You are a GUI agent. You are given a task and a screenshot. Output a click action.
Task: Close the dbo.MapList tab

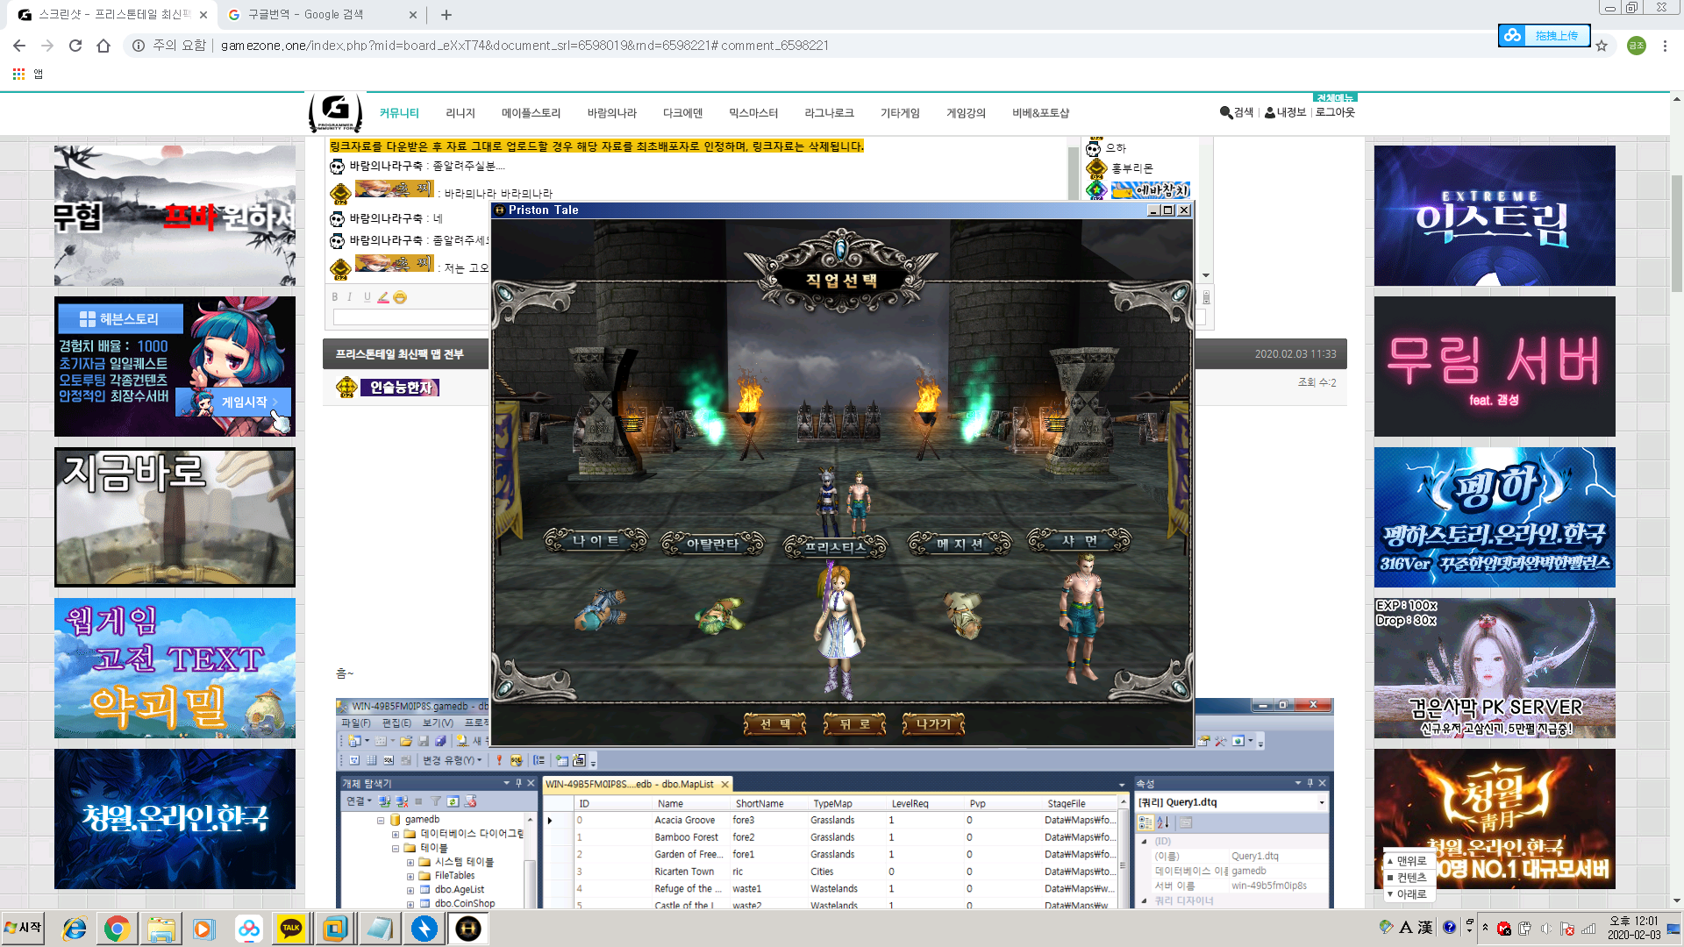click(724, 784)
